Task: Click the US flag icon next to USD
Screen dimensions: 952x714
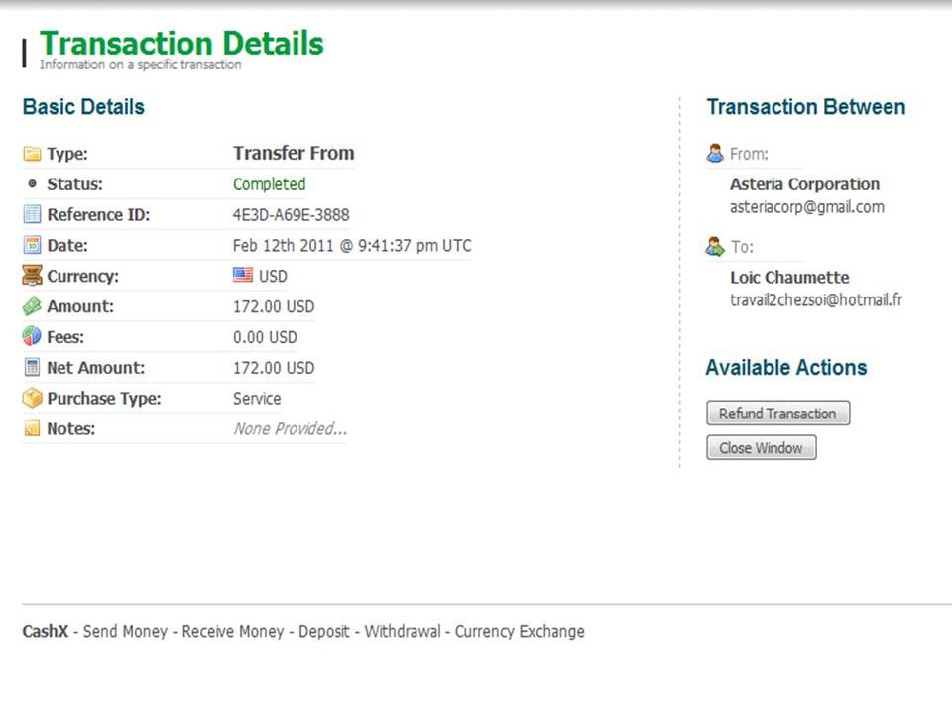Action: pos(243,275)
